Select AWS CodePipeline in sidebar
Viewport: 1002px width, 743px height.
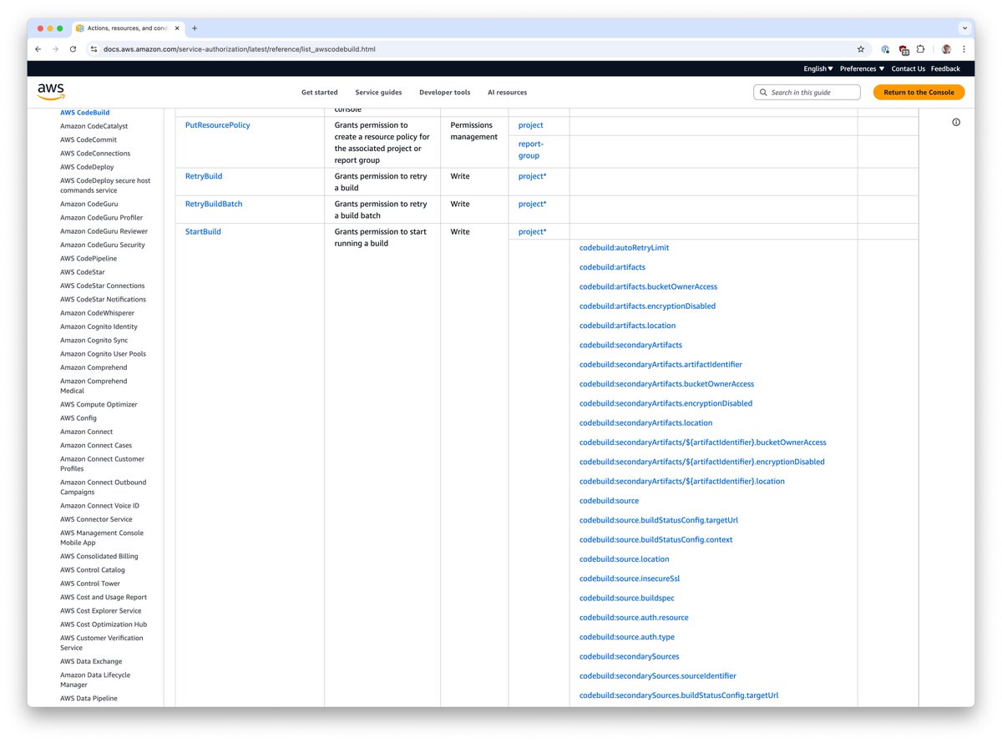coord(89,259)
